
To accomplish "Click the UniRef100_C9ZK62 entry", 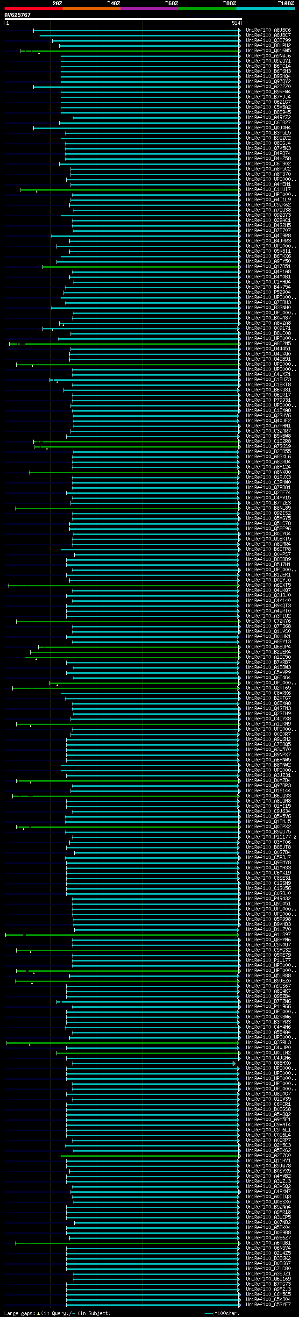I will (268, 205).
